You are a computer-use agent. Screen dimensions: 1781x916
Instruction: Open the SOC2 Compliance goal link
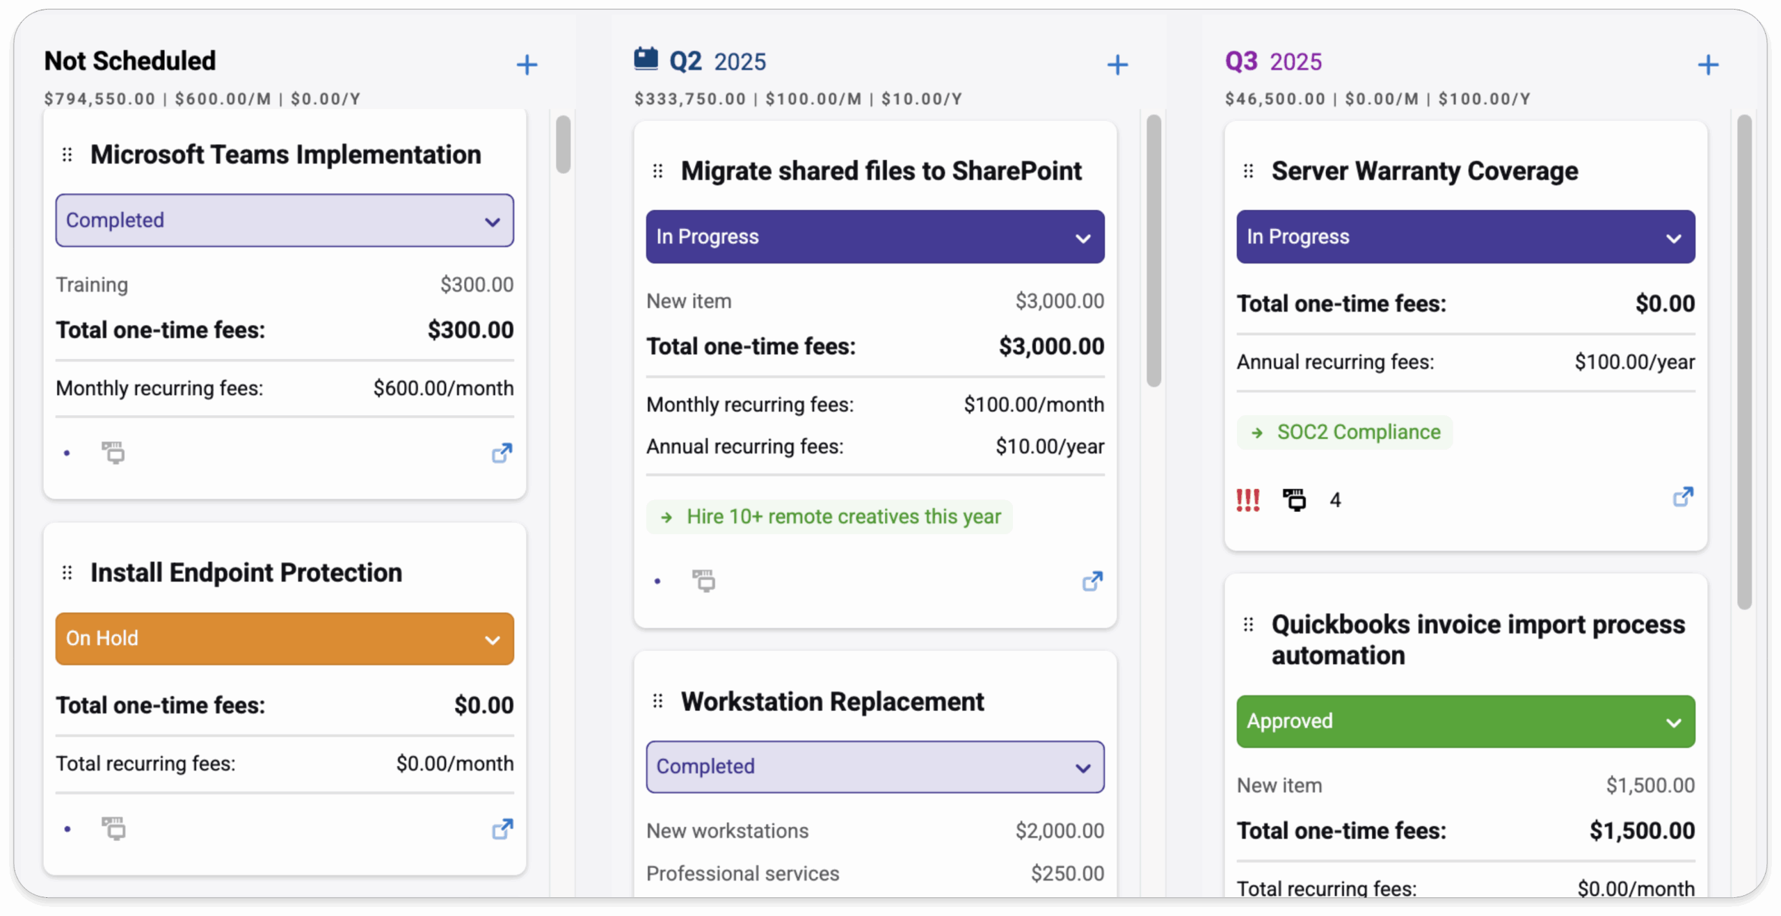pos(1344,433)
